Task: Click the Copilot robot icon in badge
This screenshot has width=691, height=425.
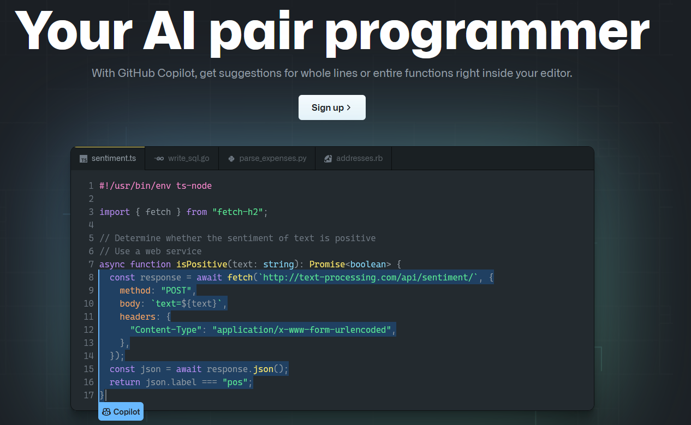Action: click(x=106, y=412)
